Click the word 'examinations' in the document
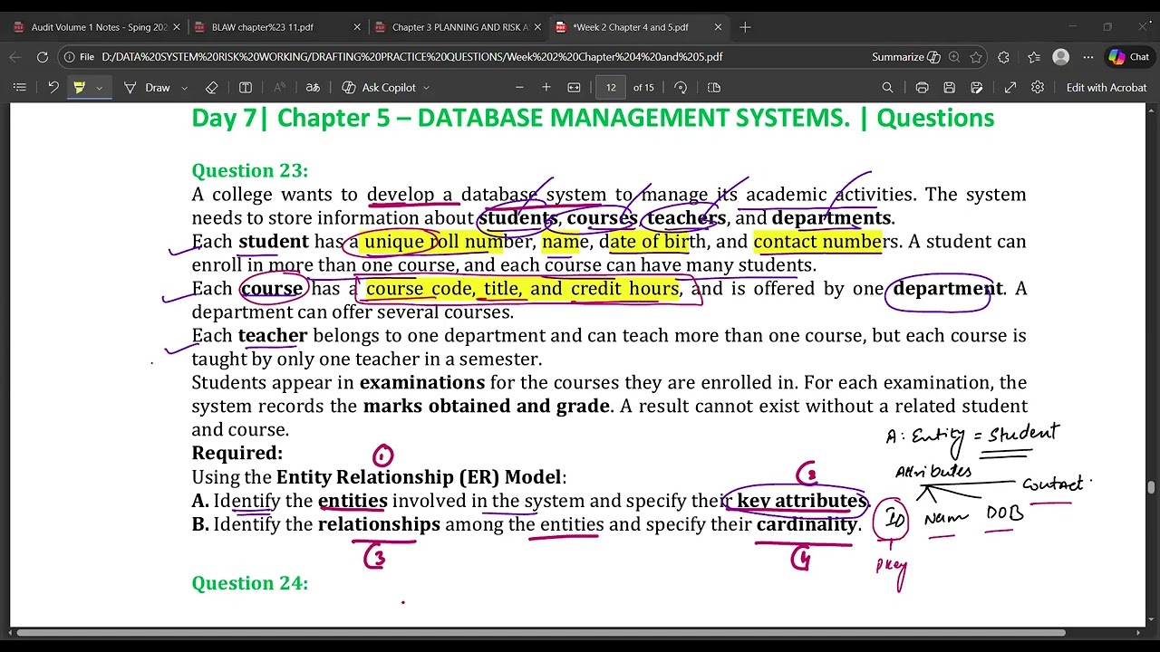The width and height of the screenshot is (1160, 652). [x=422, y=382]
